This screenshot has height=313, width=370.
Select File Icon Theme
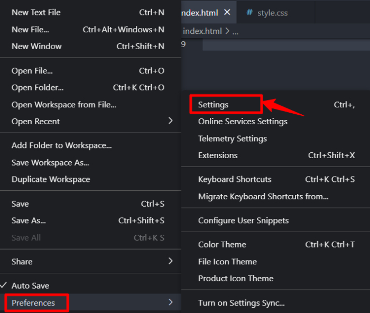coord(227,261)
